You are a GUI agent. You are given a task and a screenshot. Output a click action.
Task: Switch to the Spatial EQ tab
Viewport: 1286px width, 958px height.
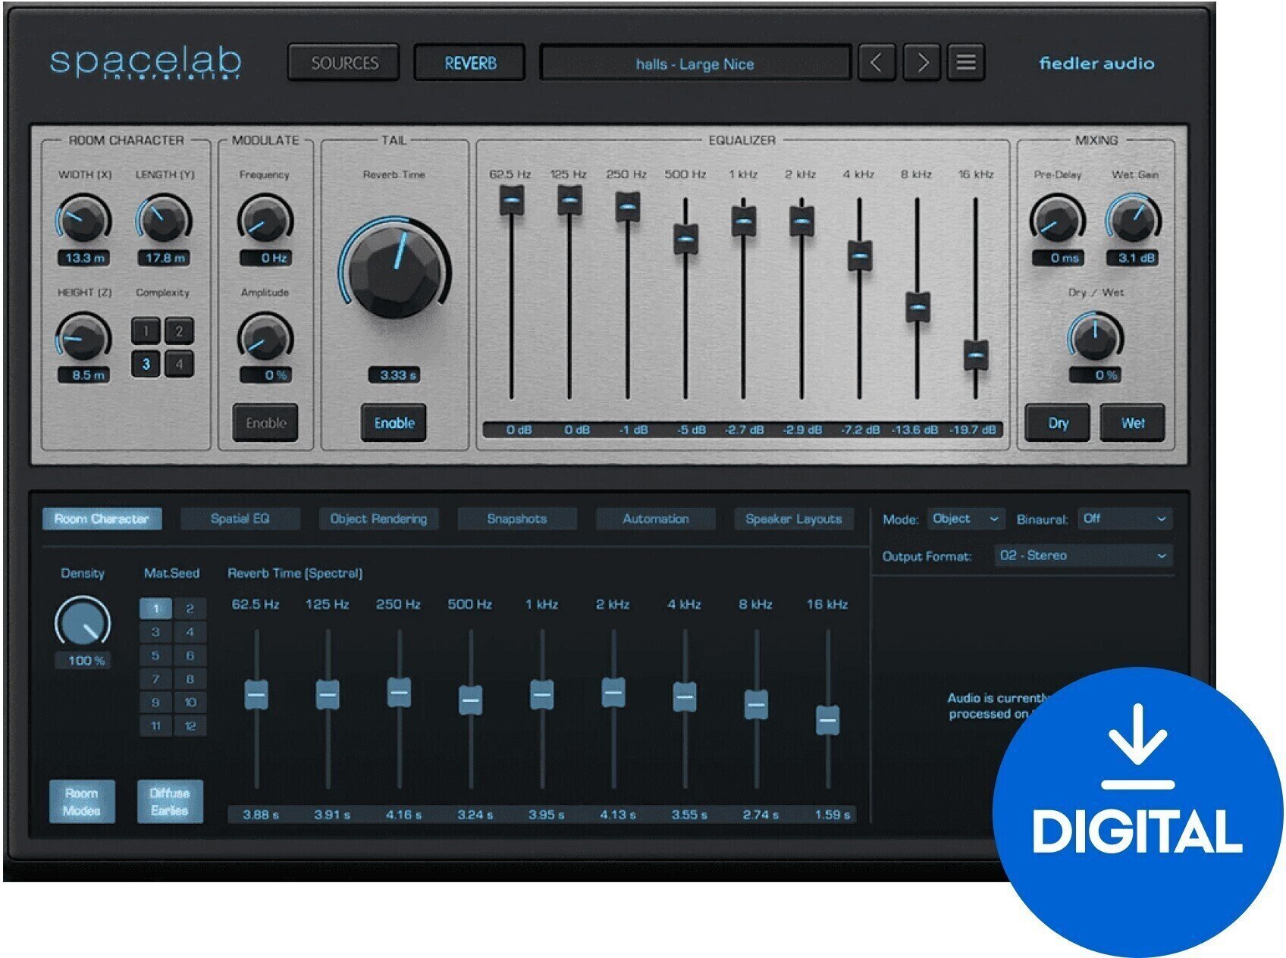[240, 519]
